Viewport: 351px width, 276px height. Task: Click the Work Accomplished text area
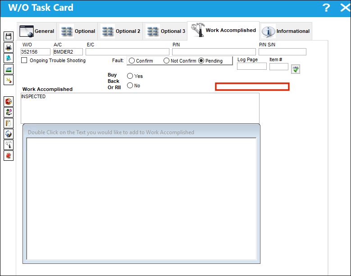(140, 108)
